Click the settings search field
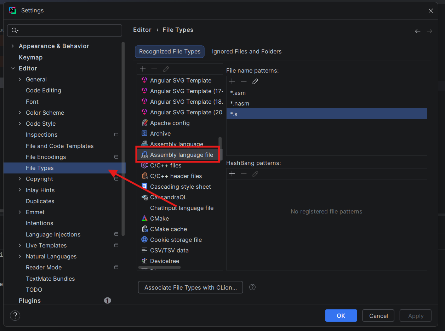Screen dimensions: 445x331 click(65, 30)
